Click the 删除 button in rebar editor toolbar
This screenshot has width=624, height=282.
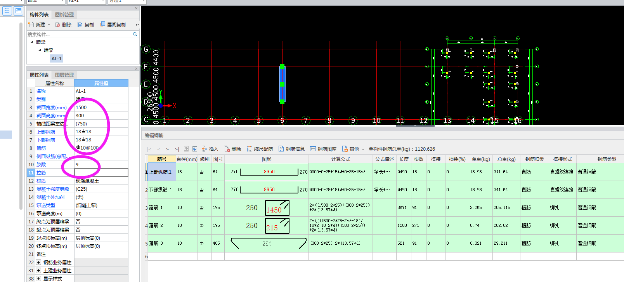click(232, 149)
